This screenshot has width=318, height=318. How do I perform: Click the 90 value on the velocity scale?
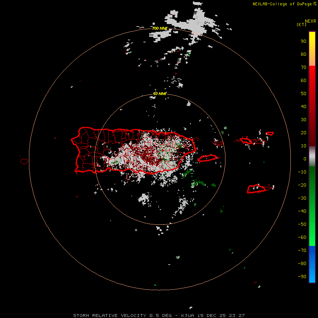[304, 41]
